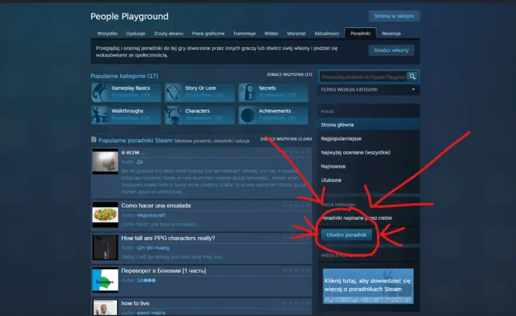The width and height of the screenshot is (516, 316).
Task: Open guide title Como hacer una ensalada
Action: [155, 205]
